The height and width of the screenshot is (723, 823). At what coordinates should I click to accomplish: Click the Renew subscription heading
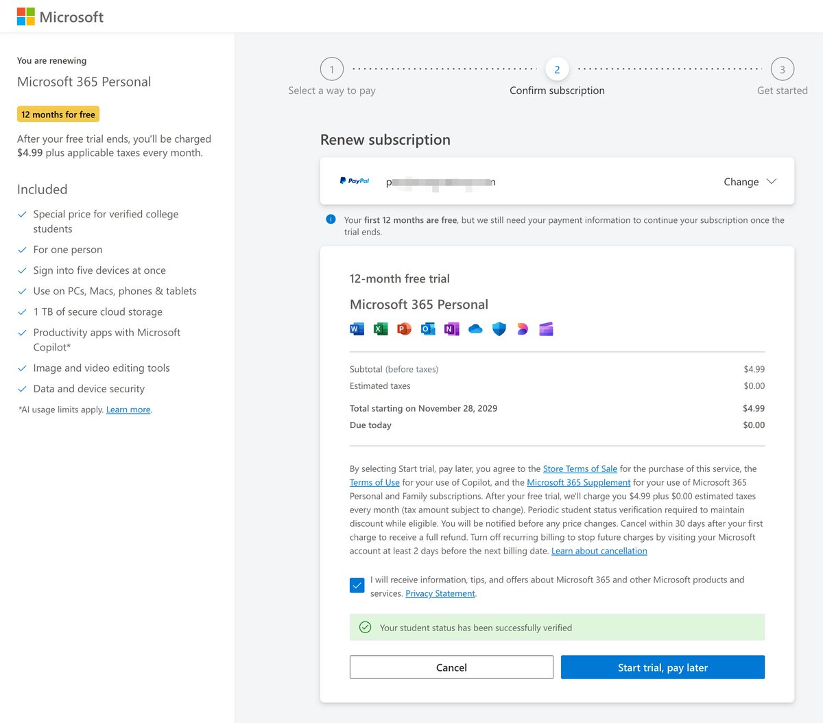(385, 140)
